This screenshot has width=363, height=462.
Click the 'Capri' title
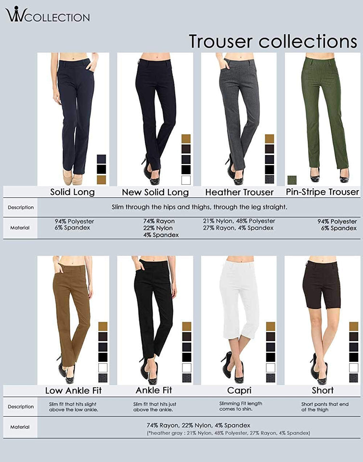point(239,391)
